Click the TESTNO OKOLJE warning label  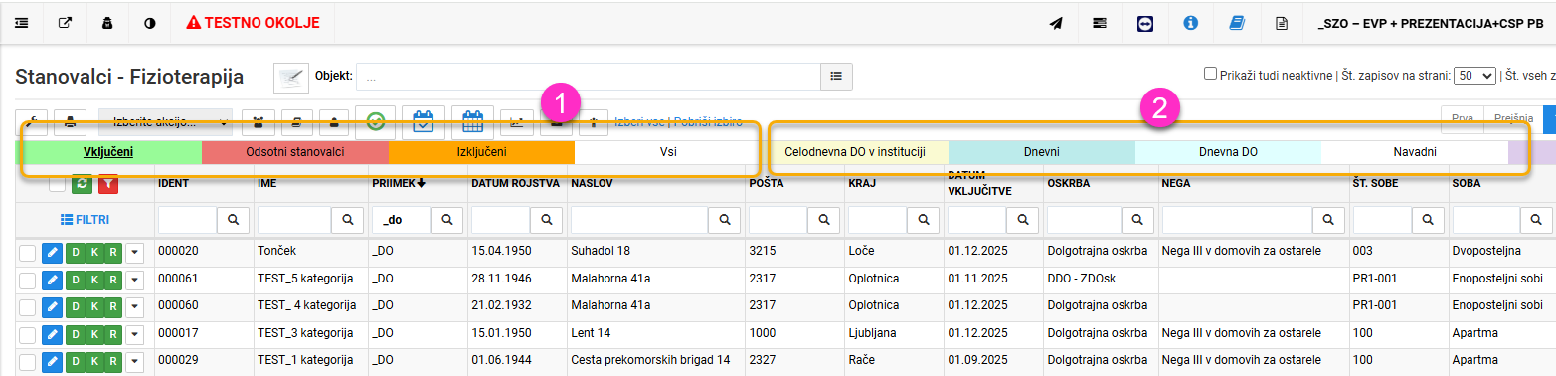point(253,23)
